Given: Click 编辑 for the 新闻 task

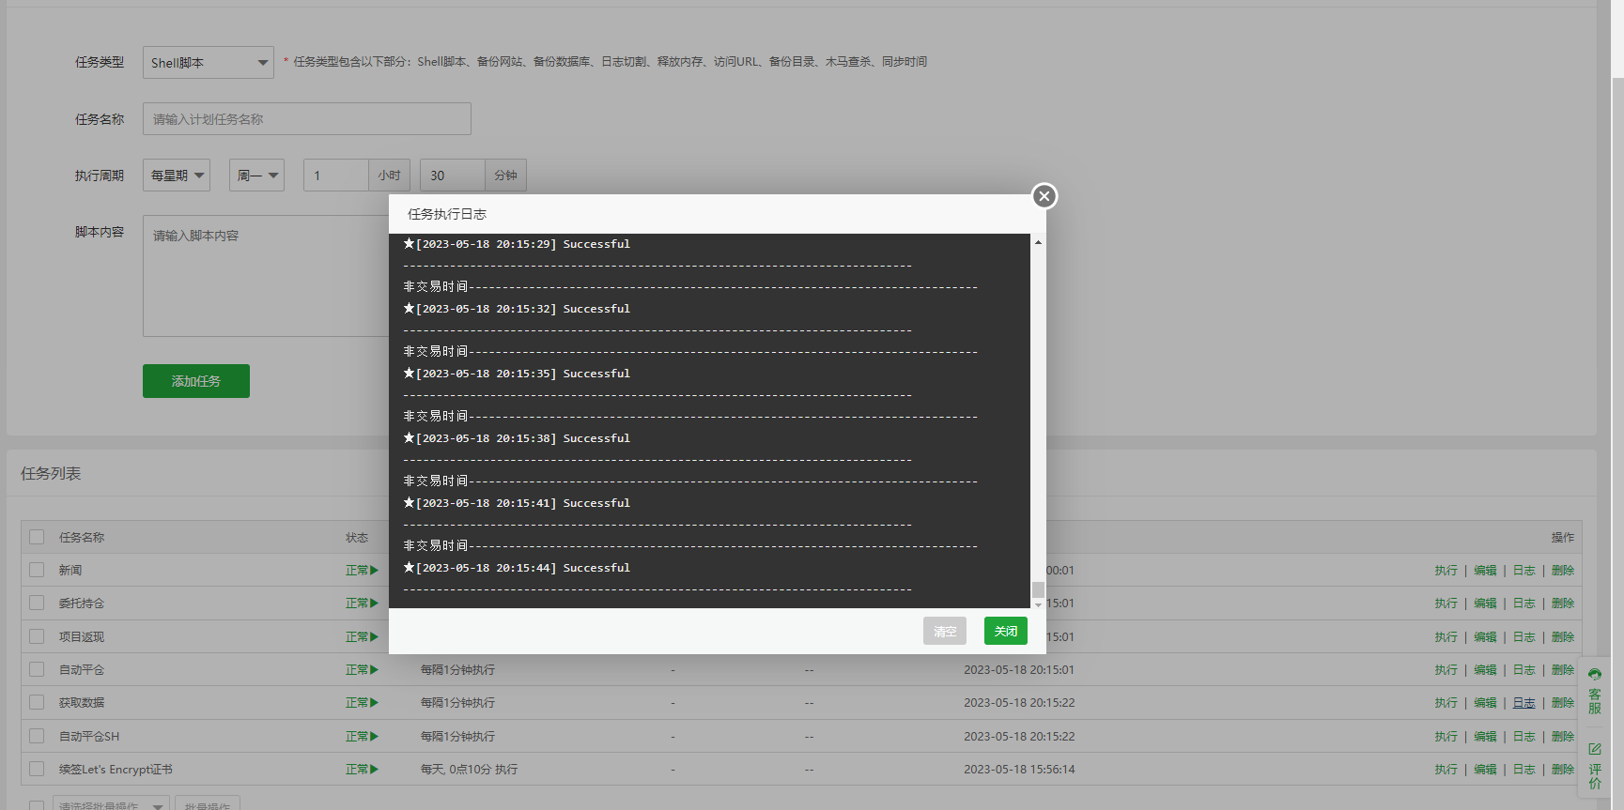Looking at the screenshot, I should point(1485,571).
